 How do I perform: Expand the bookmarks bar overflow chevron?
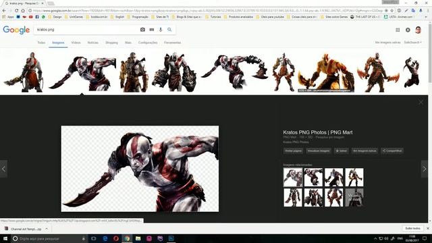click(426, 17)
